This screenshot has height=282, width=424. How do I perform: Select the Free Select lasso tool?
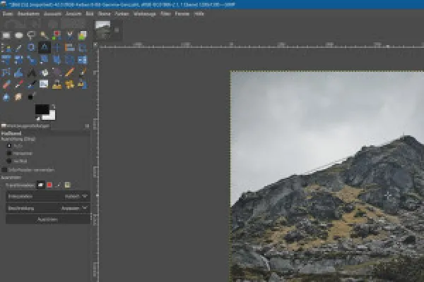31,35
